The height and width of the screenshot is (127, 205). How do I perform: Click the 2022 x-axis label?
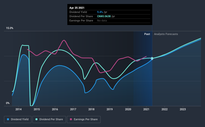(165, 109)
